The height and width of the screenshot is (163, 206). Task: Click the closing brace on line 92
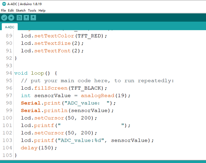[x=15, y=58]
